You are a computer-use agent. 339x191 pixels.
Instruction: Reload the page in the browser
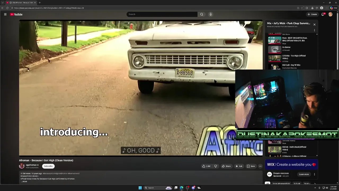click(7, 8)
